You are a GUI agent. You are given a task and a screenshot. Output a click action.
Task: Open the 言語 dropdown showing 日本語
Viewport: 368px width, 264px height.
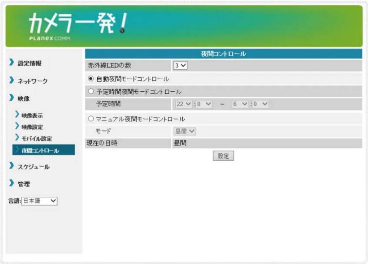pos(39,201)
